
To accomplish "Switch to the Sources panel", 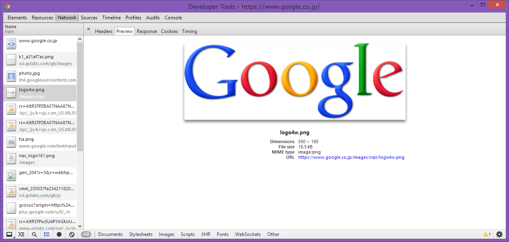I will [x=89, y=18].
